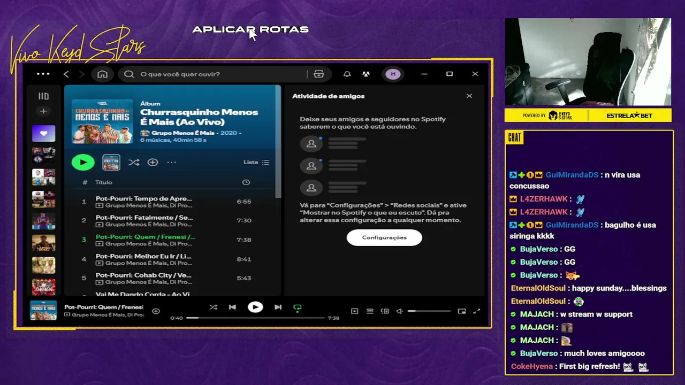Viewport: 685px width, 385px height.
Task: Click the first friend placeholder avatar
Action: 311,143
